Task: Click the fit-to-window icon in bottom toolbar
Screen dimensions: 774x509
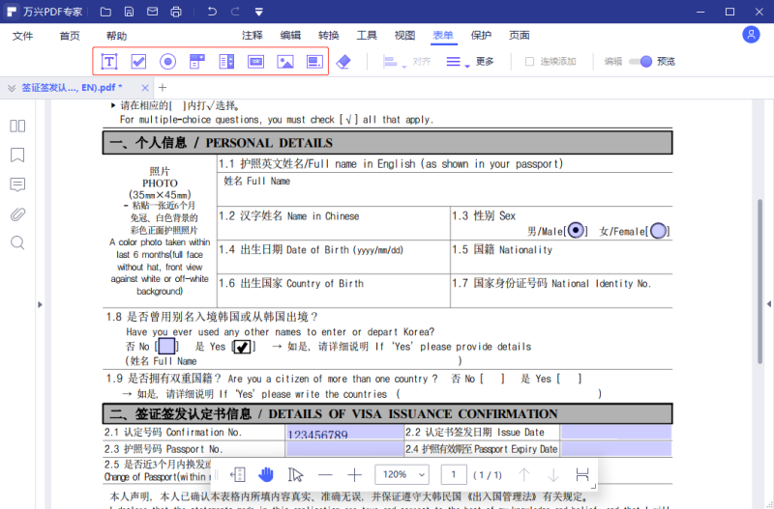Action: 582,474
